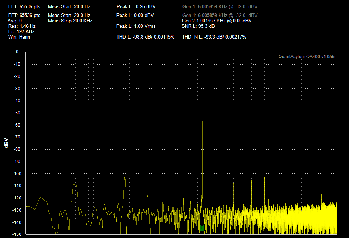Click the 'Win: Hann' window text
349x238 pixels.
tap(19, 37)
